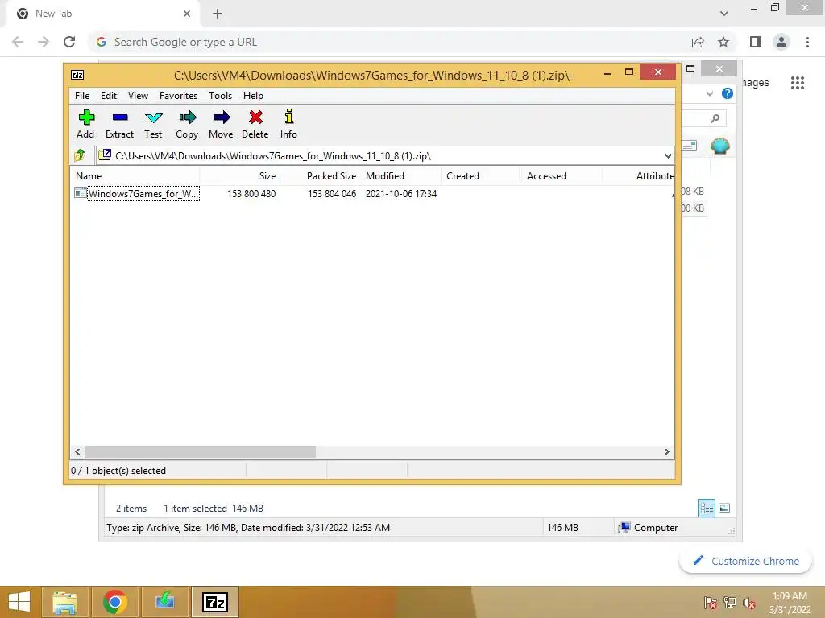
Task: Sort by Accessed column header
Action: (x=562, y=176)
